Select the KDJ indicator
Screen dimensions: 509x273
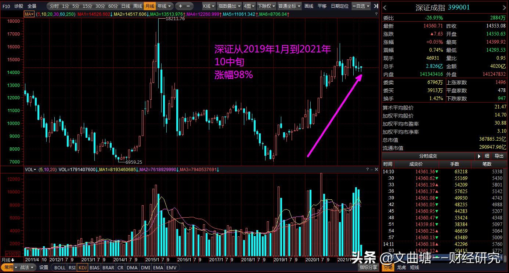click(x=82, y=268)
